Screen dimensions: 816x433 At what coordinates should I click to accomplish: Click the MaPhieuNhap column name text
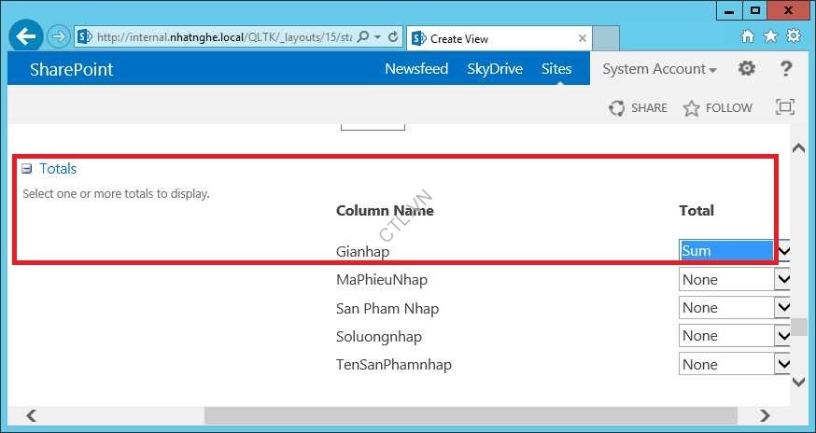click(x=382, y=279)
